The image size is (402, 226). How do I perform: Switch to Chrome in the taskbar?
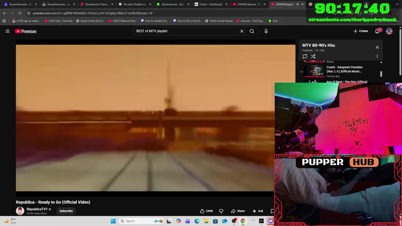coord(243,221)
